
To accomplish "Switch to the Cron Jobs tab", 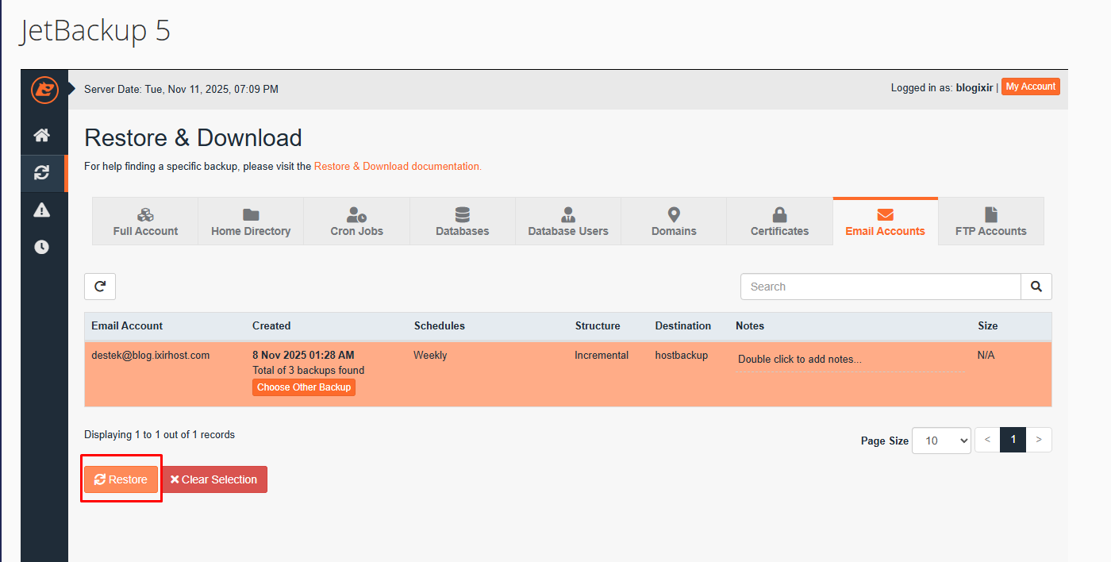I will [x=356, y=221].
